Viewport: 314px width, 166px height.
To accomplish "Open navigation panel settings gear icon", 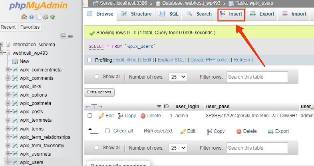I will (45, 17).
